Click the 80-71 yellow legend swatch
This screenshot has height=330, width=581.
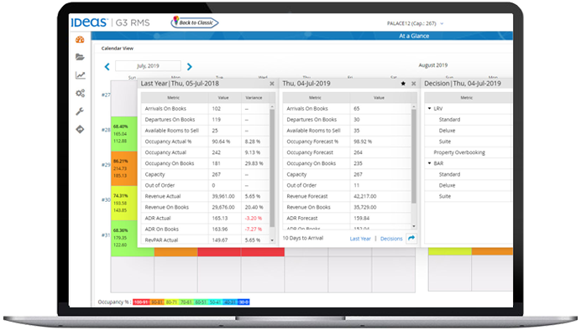[171, 302]
